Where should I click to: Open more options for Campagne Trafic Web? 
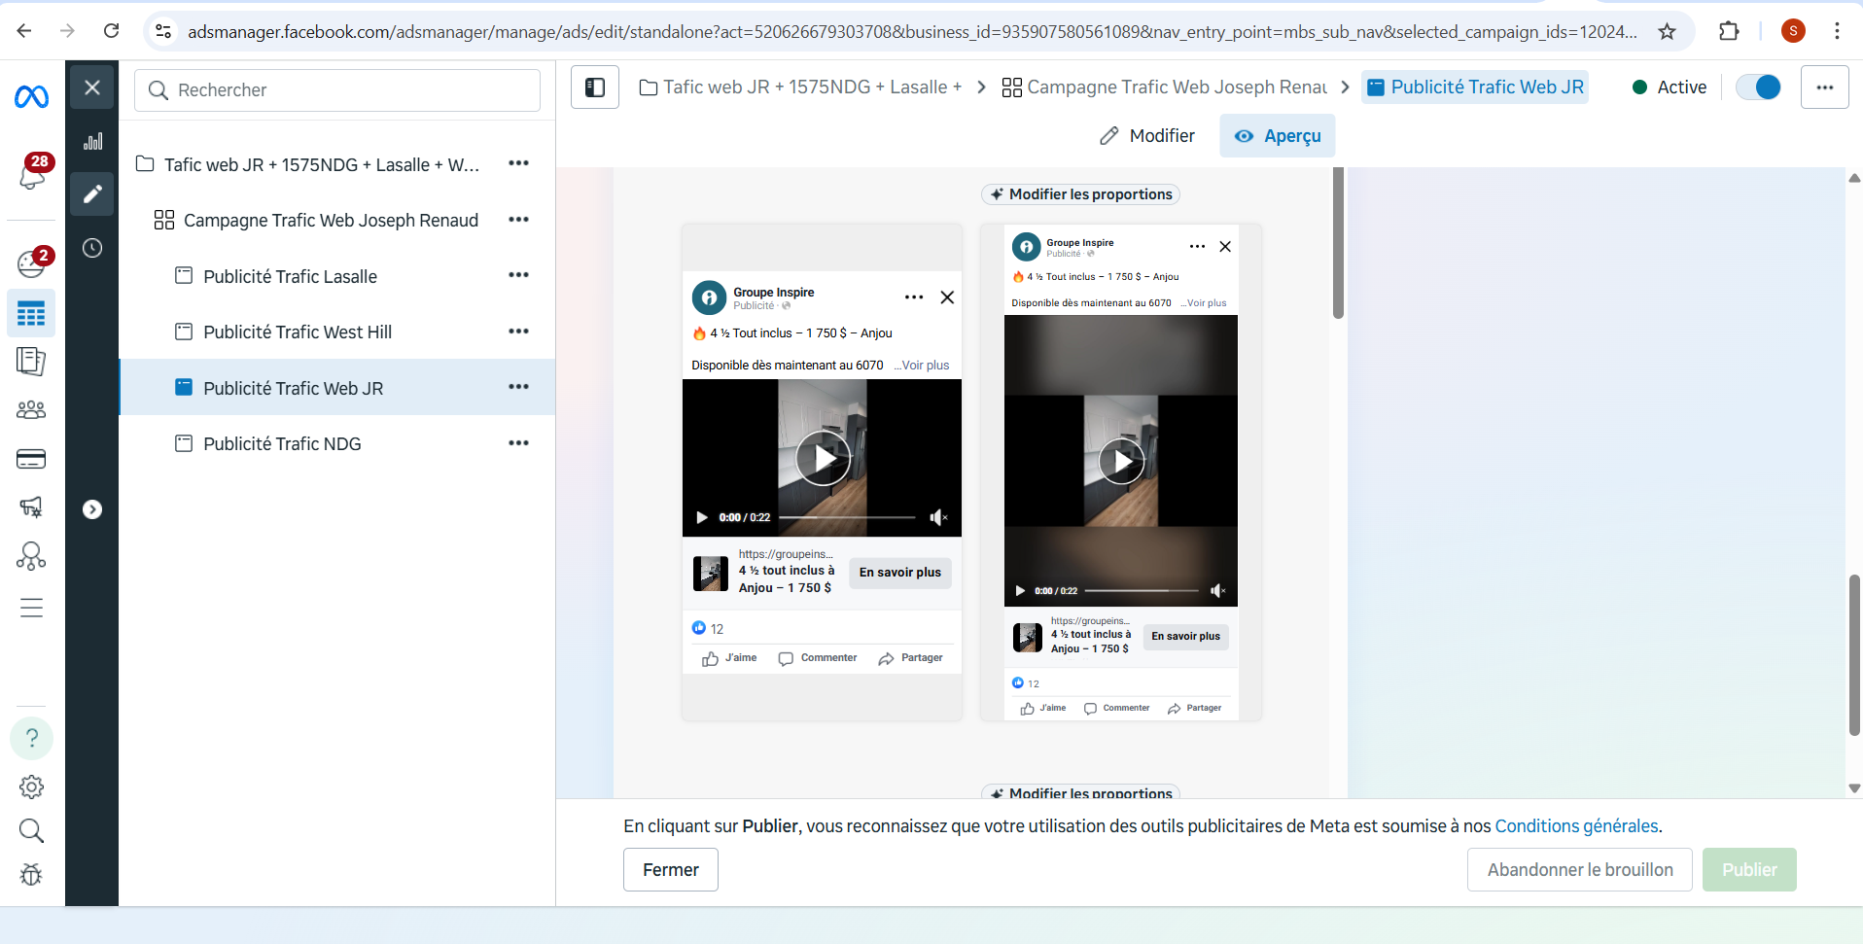[518, 220]
